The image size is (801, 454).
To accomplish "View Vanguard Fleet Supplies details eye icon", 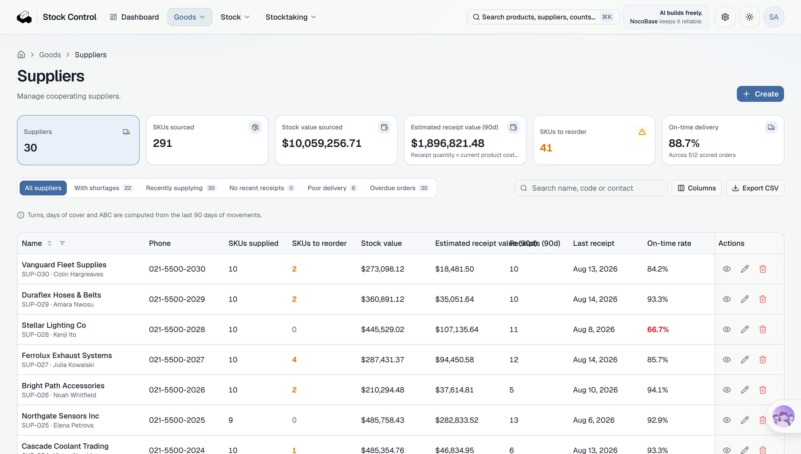I will click(727, 269).
